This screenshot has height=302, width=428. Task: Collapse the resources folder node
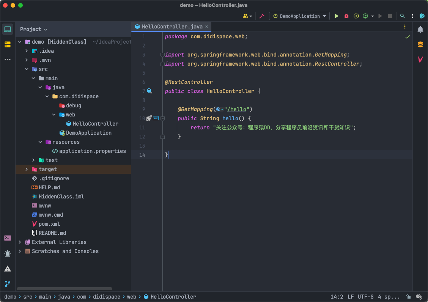40,142
